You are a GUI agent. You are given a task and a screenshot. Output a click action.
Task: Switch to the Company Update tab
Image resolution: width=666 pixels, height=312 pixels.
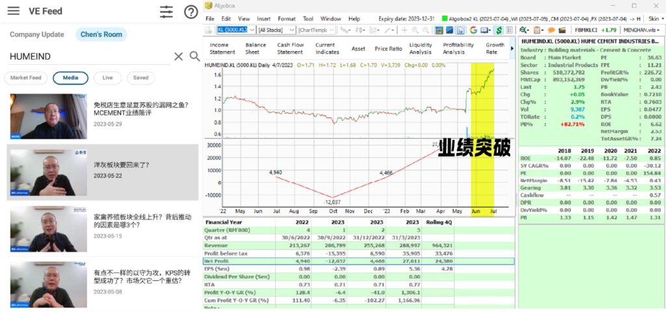37,34
